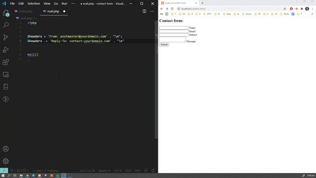Go forward in Chrome browser

[x=167, y=9]
